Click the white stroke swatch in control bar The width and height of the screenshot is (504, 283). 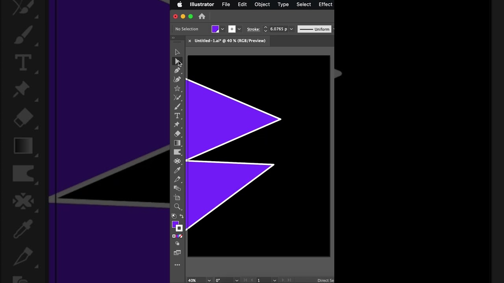click(x=232, y=29)
